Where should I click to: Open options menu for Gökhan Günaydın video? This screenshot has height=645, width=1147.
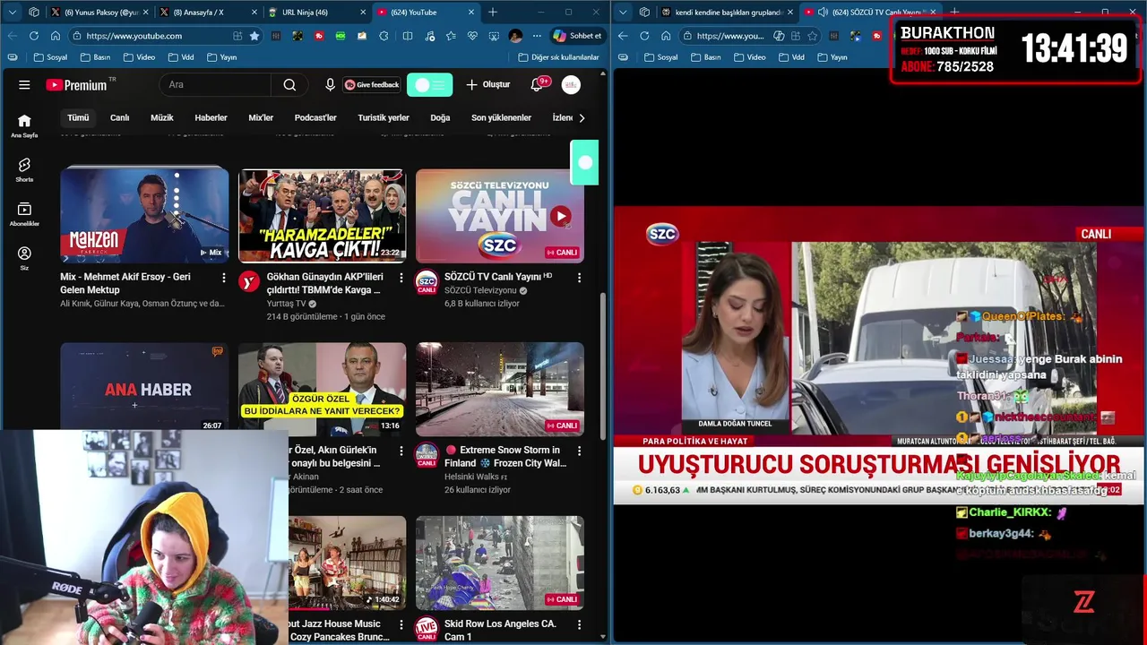click(x=401, y=278)
